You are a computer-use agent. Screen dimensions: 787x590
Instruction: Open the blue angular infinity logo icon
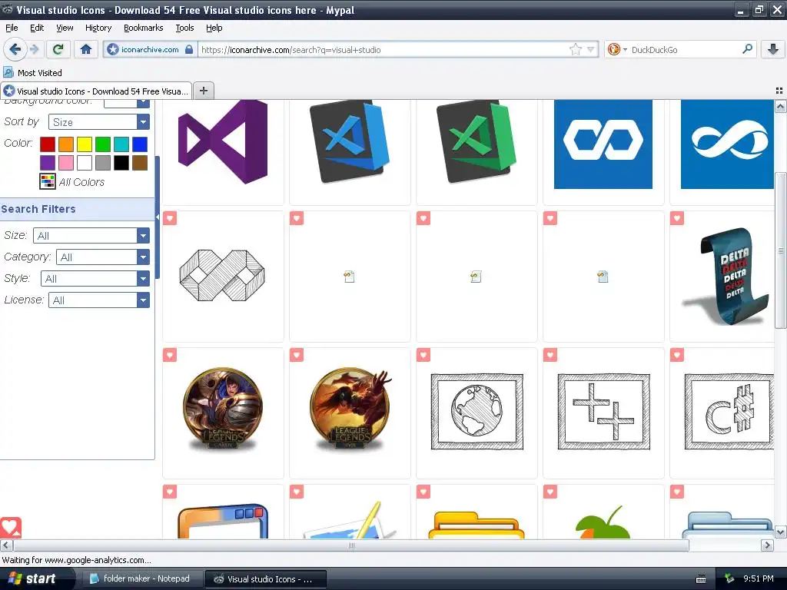tap(603, 144)
